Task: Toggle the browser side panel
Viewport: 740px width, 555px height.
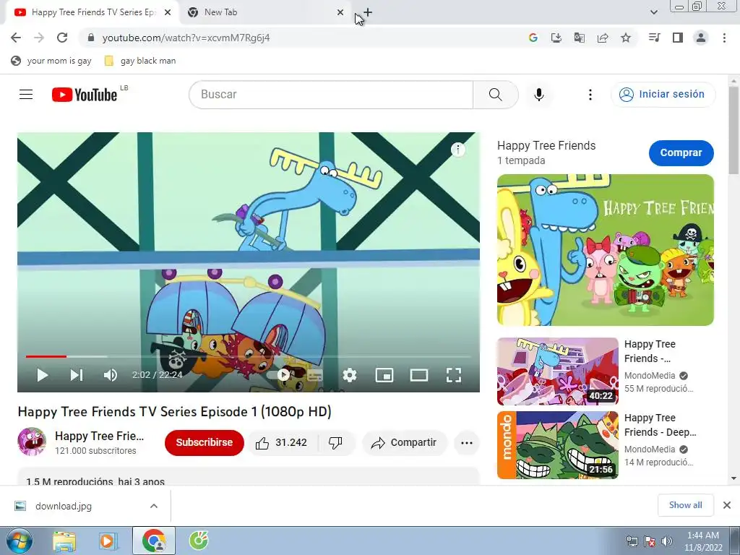Action: coord(678,38)
